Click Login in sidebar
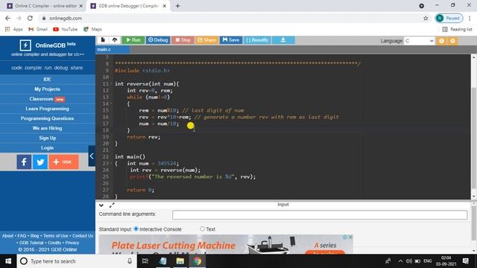477x268 pixels. pyautogui.click(x=48, y=147)
